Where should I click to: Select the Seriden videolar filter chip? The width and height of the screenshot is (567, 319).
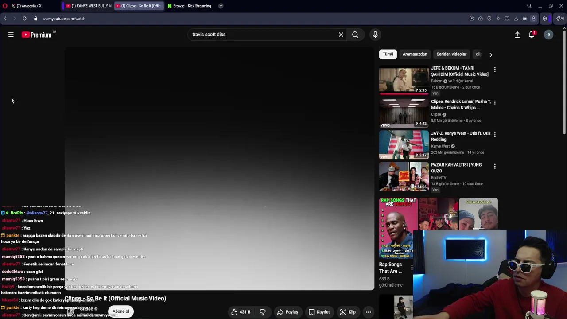coord(451,54)
